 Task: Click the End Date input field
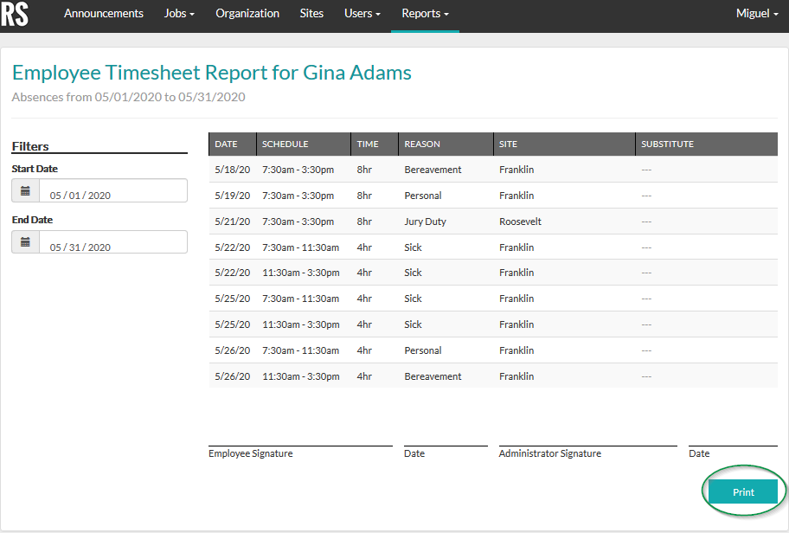(x=112, y=241)
